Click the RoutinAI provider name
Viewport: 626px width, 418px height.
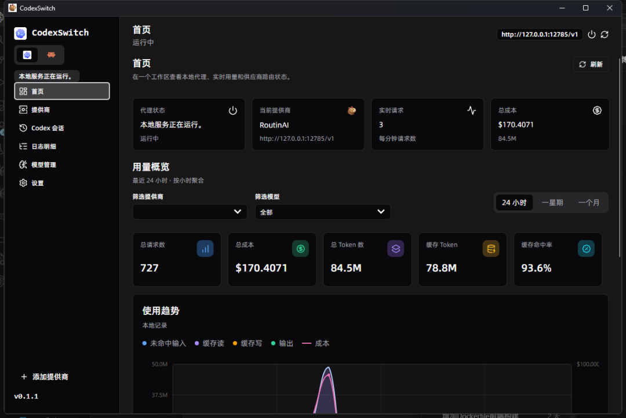[274, 125]
